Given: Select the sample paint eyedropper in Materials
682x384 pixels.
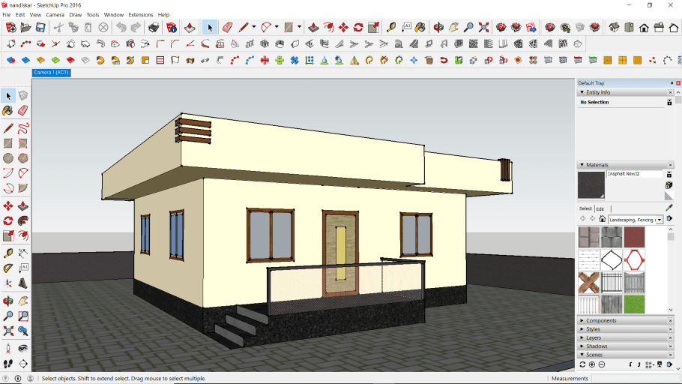Looking at the screenshot, I should (669, 208).
